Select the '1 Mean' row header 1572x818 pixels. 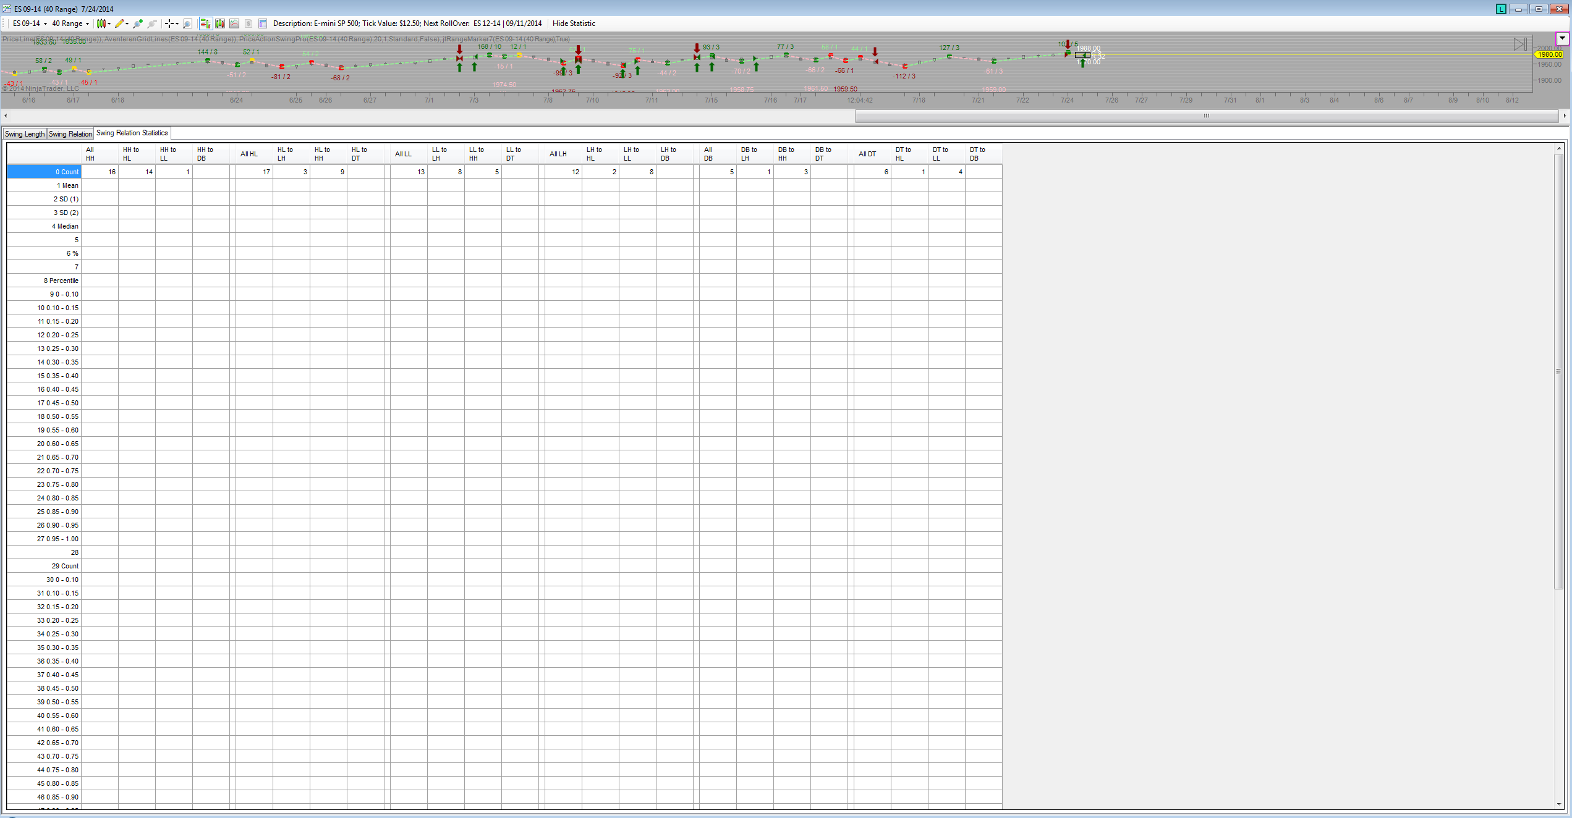[x=44, y=185]
